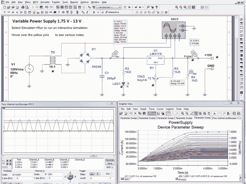Click Zoom In on the main view toolbar
Image resolution: width=246 pixels, height=184 pixels.
pos(177,7)
